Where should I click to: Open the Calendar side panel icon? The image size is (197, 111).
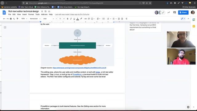click(194, 20)
